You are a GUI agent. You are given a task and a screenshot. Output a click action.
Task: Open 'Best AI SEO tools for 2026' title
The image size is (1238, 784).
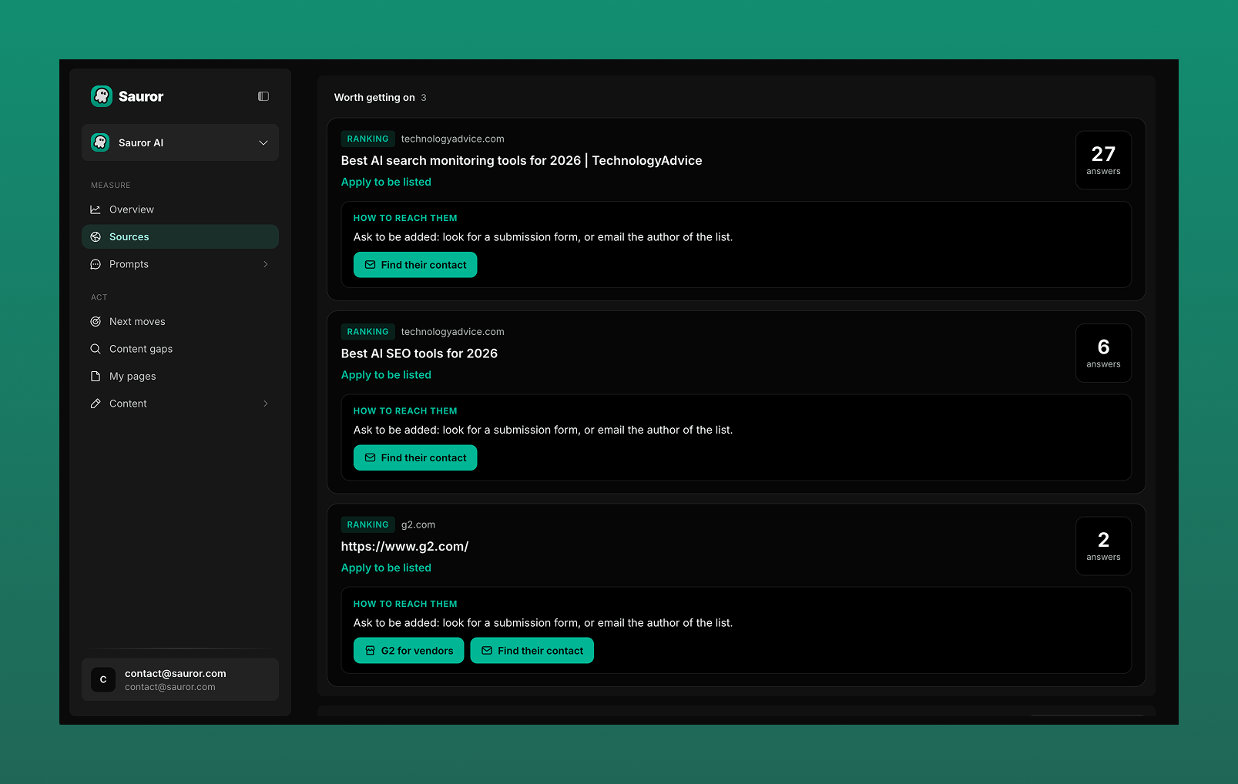(419, 353)
